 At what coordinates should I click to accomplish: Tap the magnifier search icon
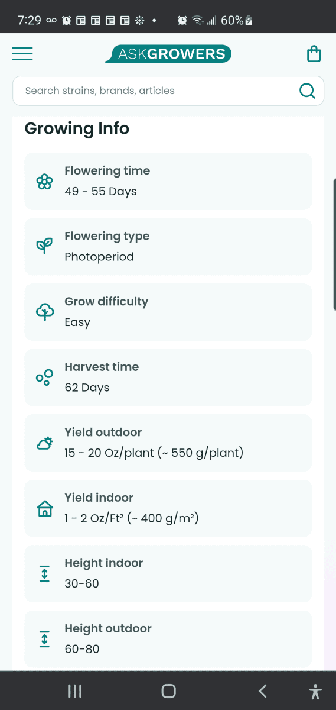coord(307,91)
